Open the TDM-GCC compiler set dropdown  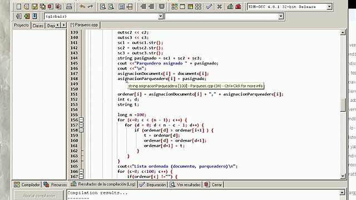329,7
